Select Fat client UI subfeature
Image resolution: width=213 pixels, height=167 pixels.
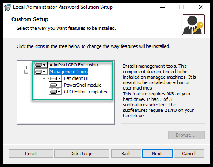click(x=76, y=78)
